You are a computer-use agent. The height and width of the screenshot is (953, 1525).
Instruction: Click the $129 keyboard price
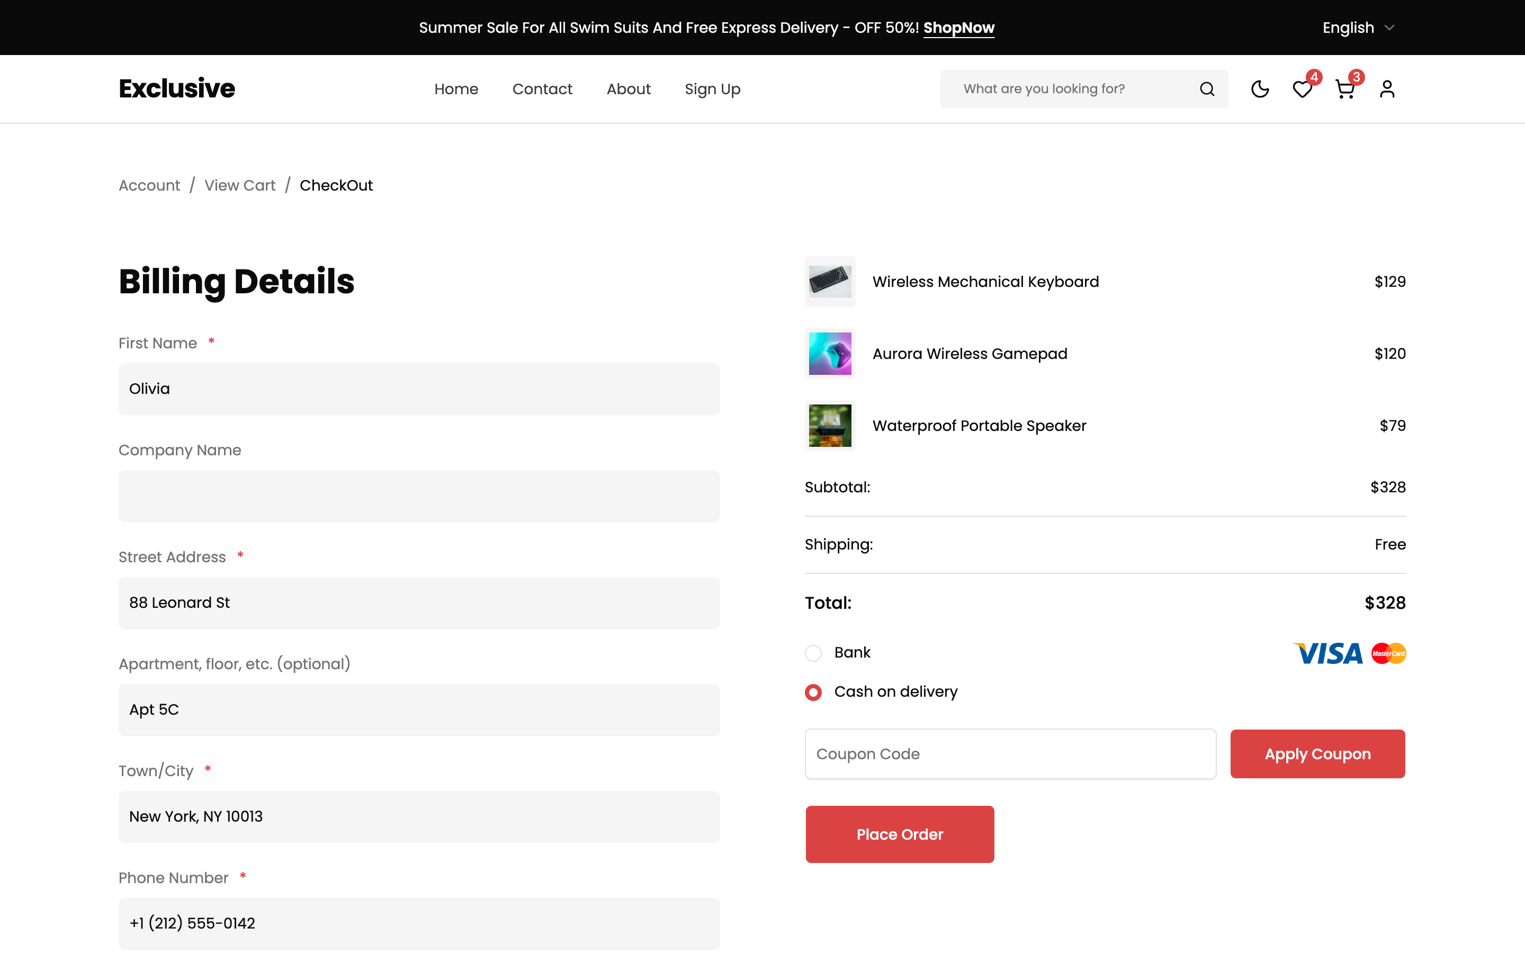1389,282
